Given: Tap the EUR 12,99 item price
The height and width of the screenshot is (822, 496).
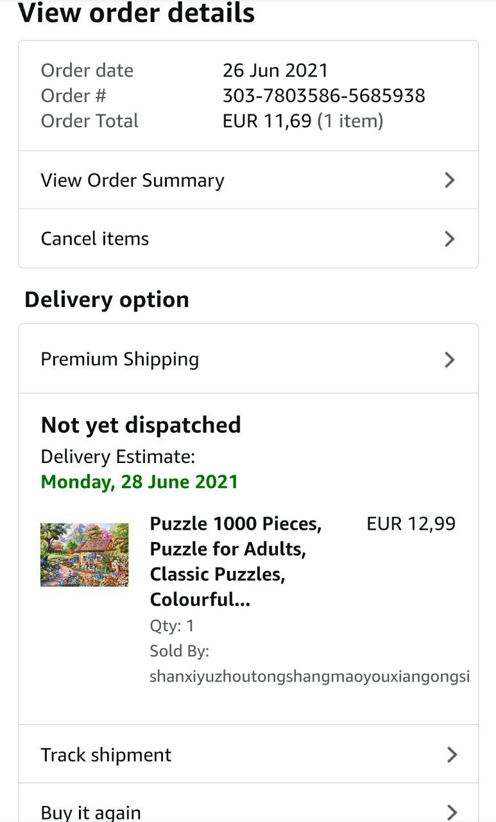Looking at the screenshot, I should click(411, 524).
